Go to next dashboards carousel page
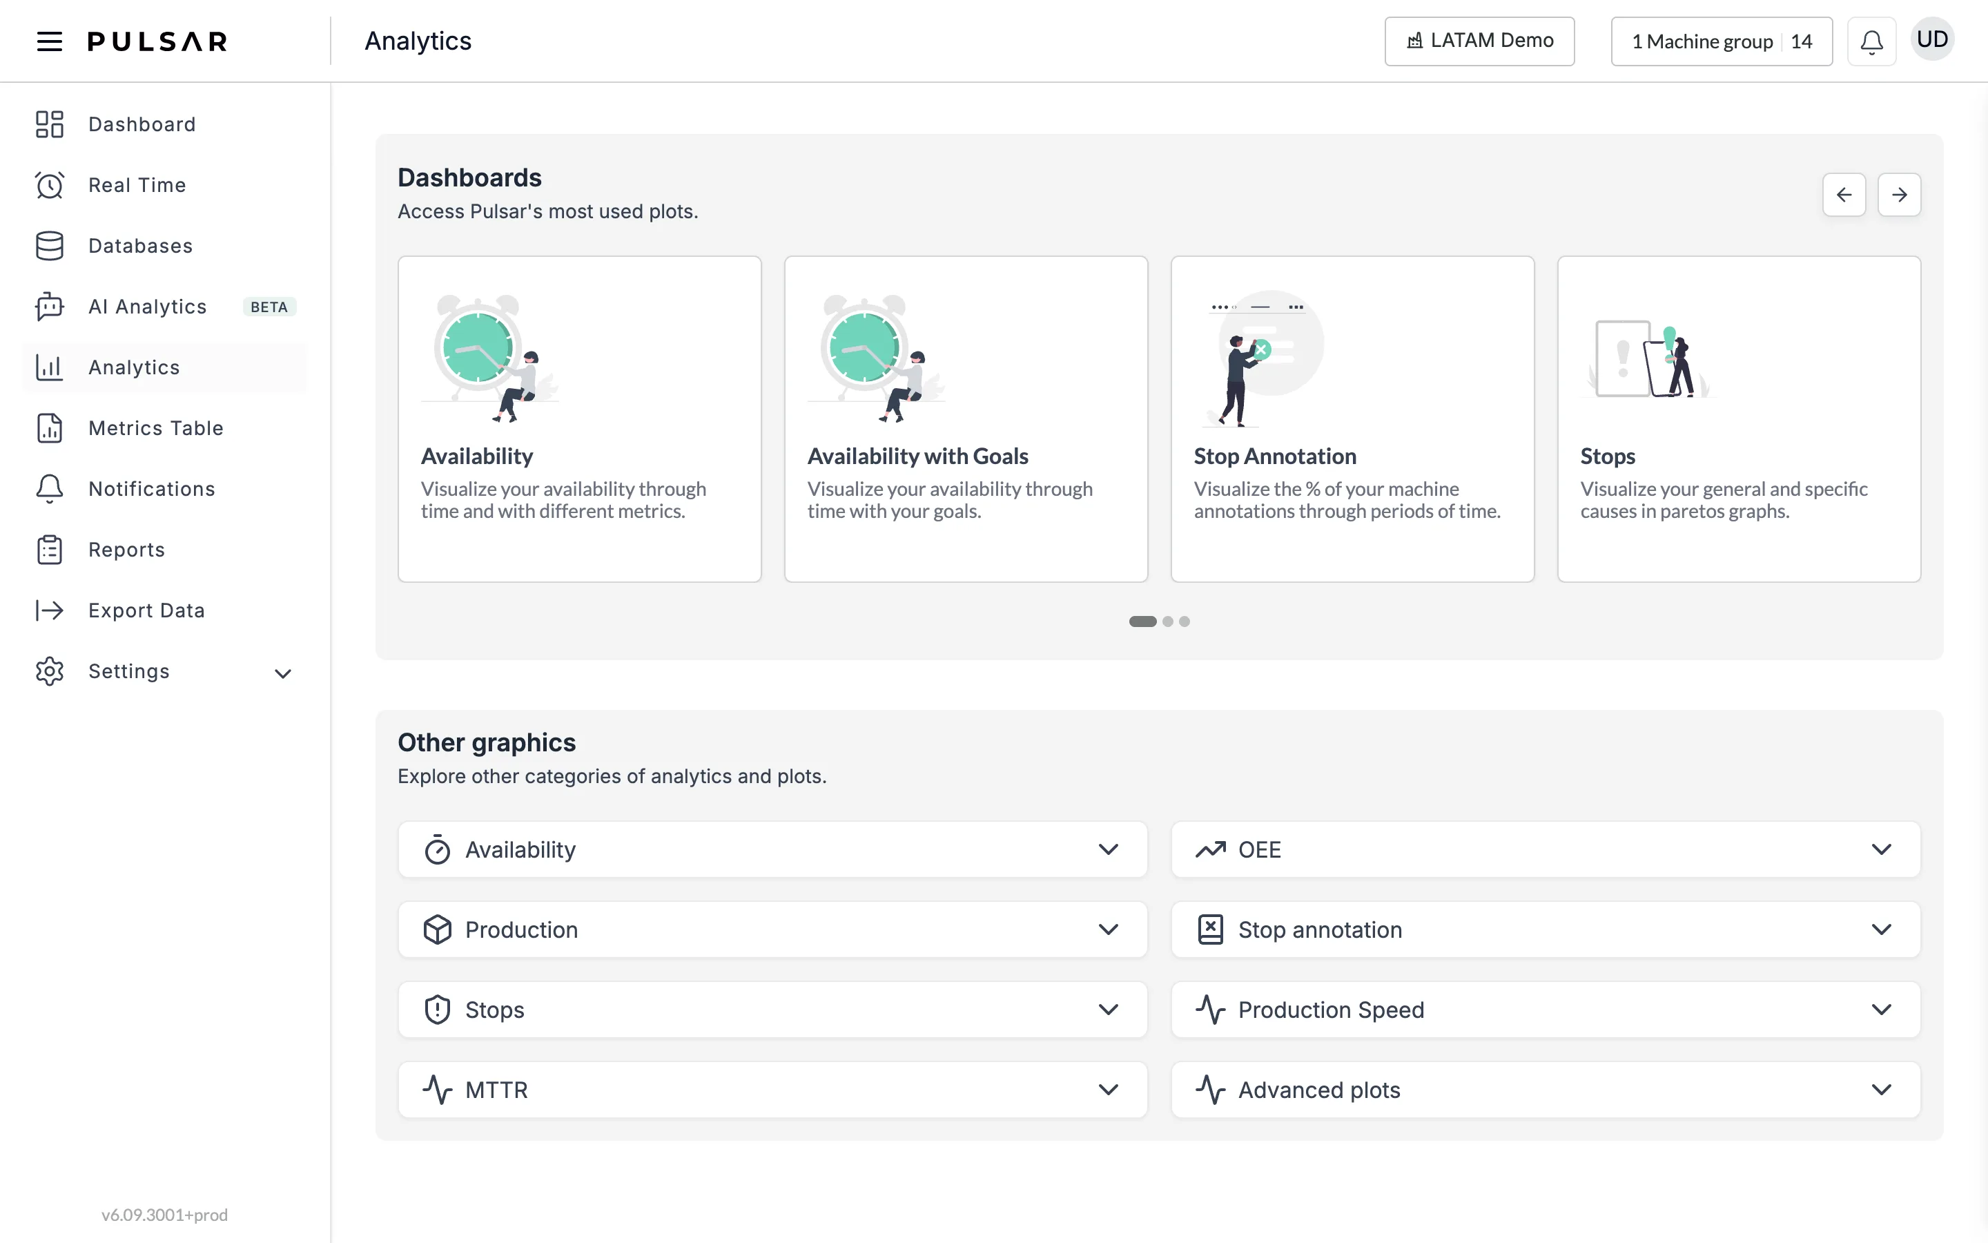This screenshot has width=1988, height=1243. pyautogui.click(x=1898, y=195)
